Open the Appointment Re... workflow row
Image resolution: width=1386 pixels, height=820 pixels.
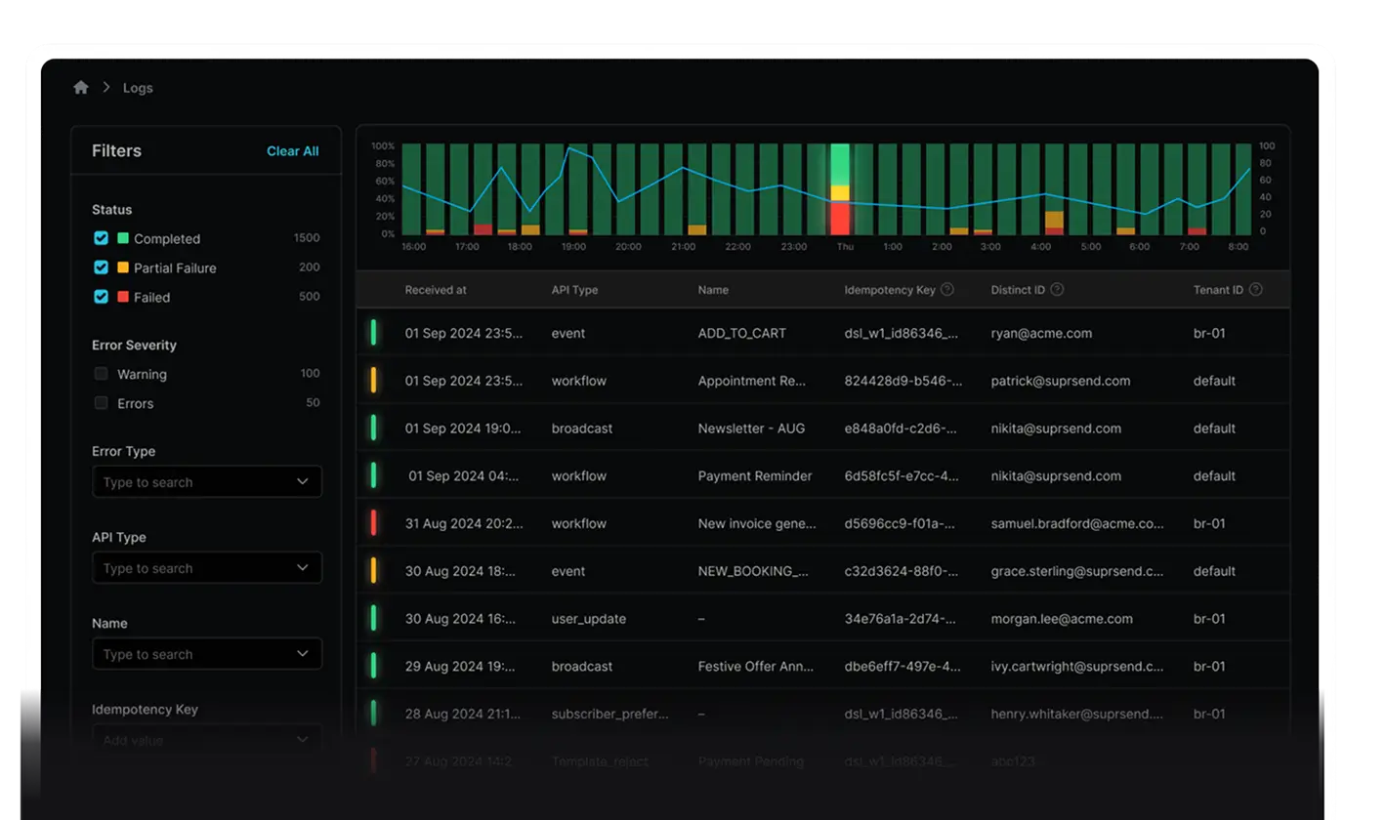pyautogui.click(x=823, y=381)
